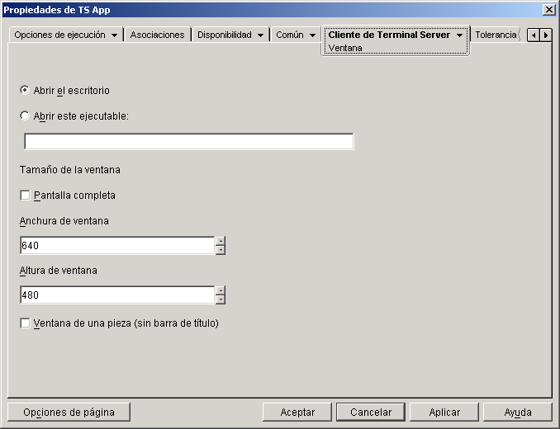
Task: Open help with Ayuda button
Action: pos(518,412)
